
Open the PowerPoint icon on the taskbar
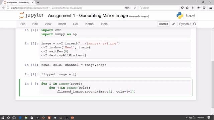[x=72, y=118]
